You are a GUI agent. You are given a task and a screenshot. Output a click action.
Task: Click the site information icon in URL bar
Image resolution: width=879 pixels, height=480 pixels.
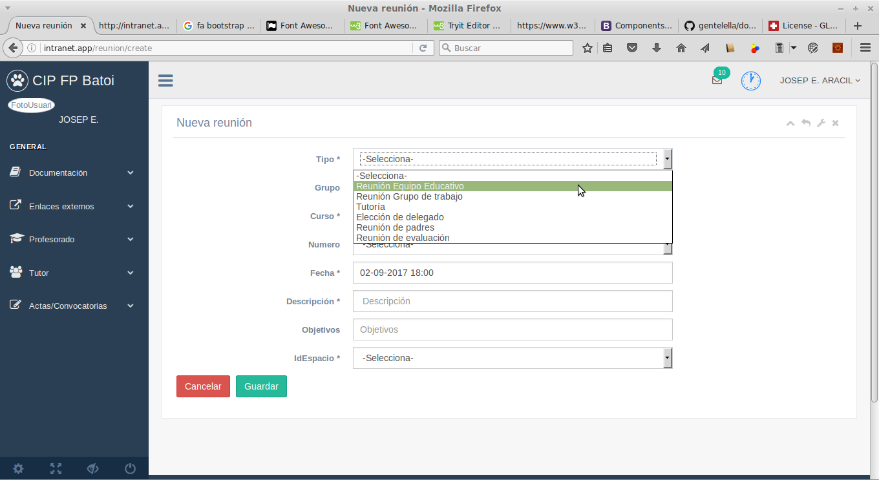32,48
